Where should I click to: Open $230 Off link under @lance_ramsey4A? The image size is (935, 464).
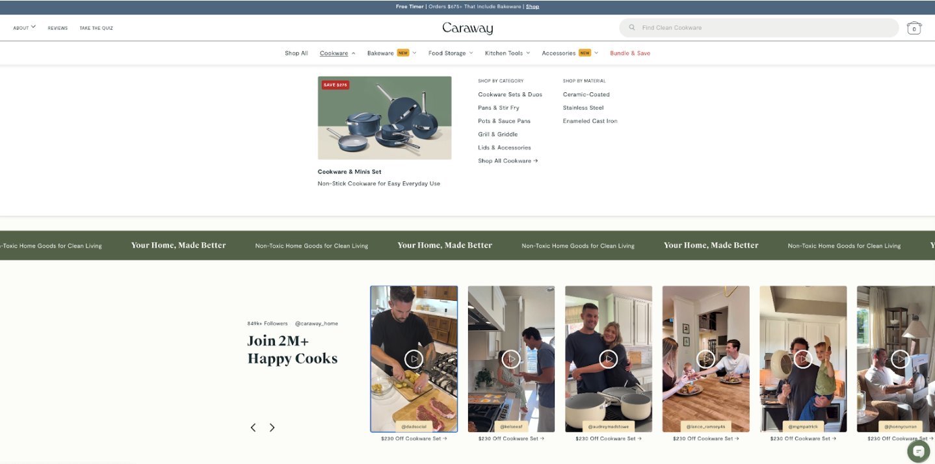point(705,439)
